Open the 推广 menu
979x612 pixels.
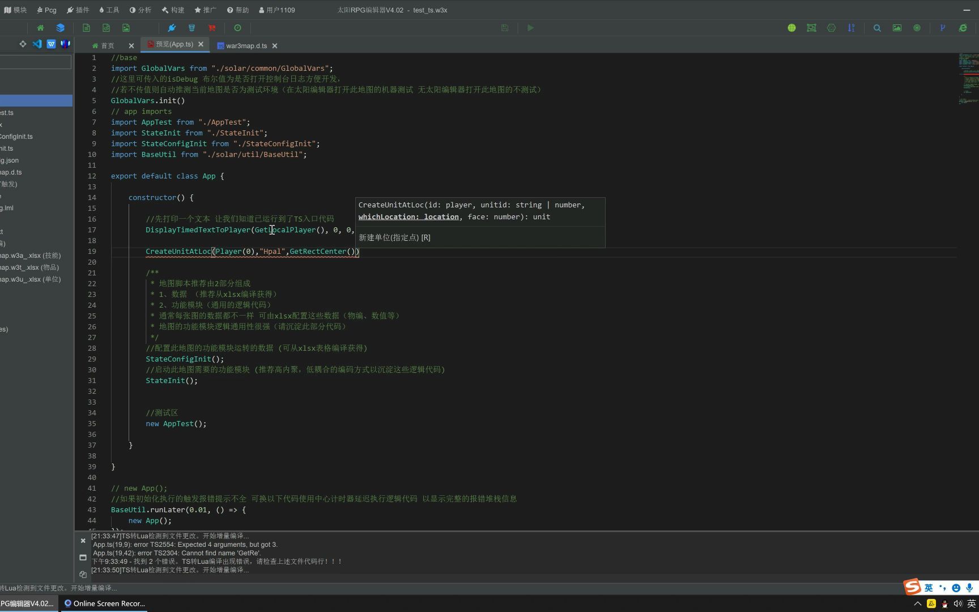click(205, 10)
